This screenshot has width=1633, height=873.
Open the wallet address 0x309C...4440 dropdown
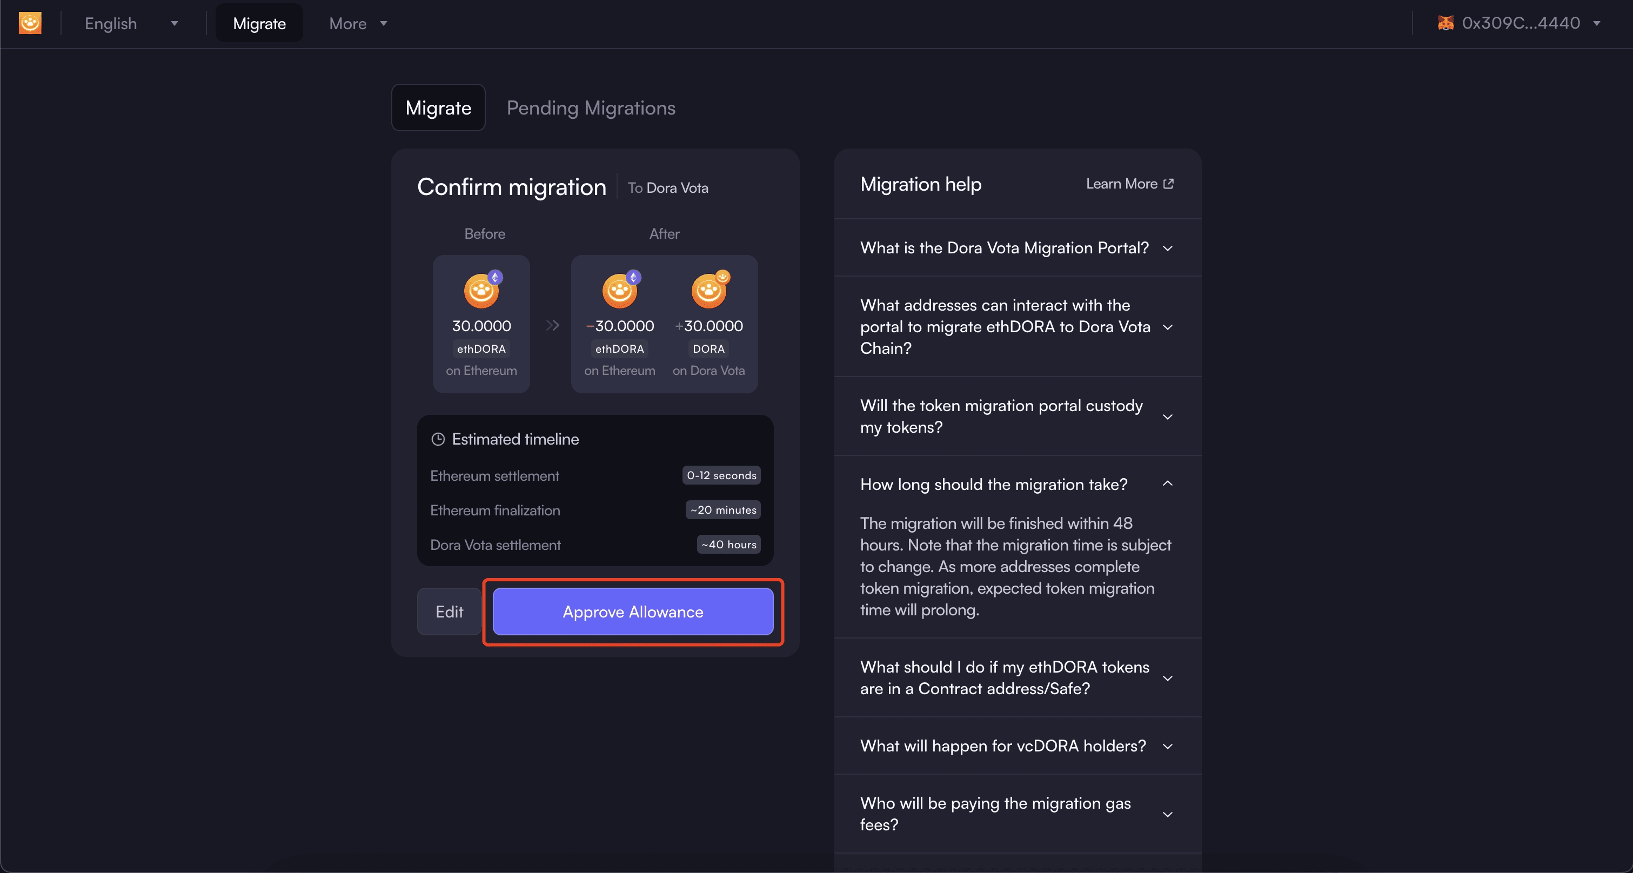pyautogui.click(x=1518, y=23)
